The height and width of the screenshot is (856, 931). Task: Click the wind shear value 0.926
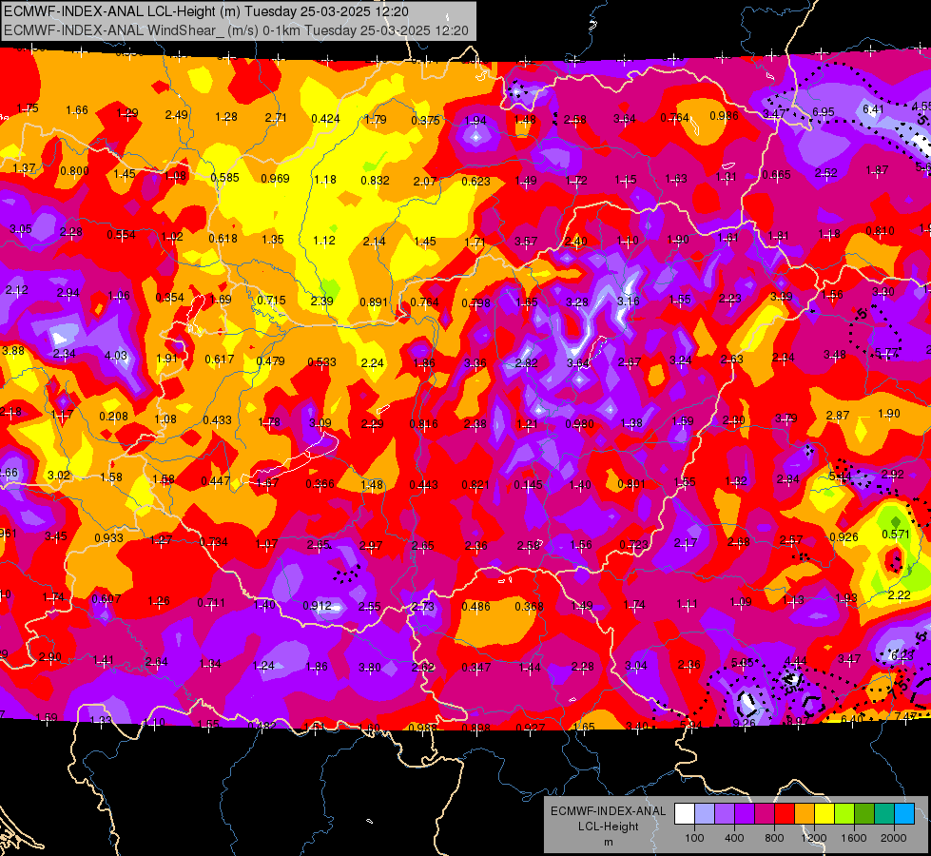click(844, 537)
